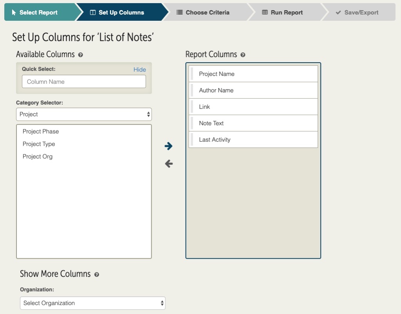The height and width of the screenshot is (314, 401).
Task: Select Project Org from available columns
Action: [37, 157]
